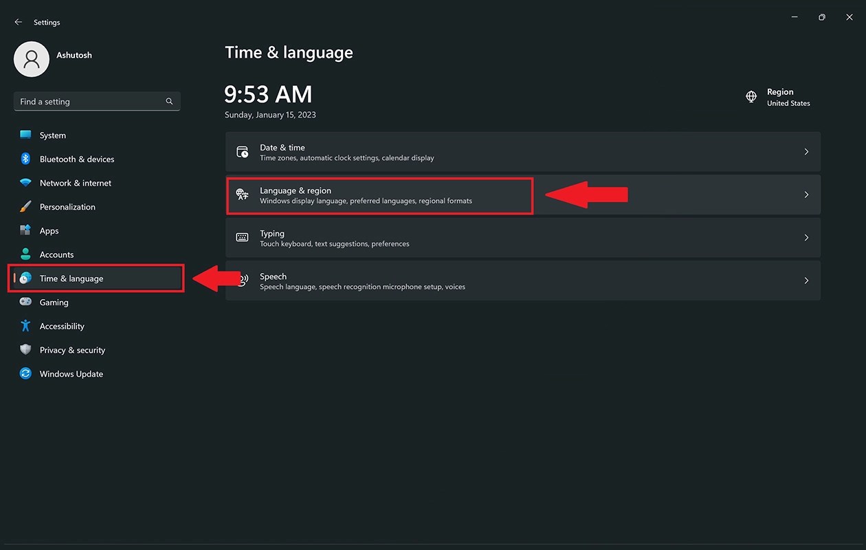This screenshot has width=866, height=550.
Task: Click the Personalization paintbrush icon
Action: click(x=25, y=206)
